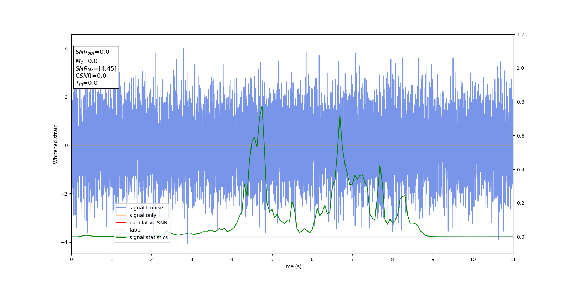Click the green peak near 6.7 s
The width and height of the screenshot is (570, 285).
click(x=340, y=115)
